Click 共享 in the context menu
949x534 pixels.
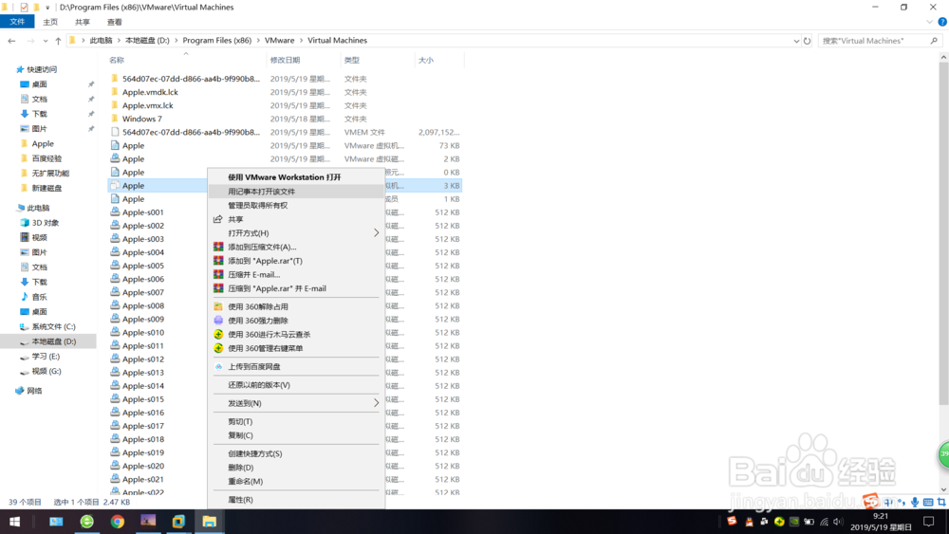[x=235, y=219]
